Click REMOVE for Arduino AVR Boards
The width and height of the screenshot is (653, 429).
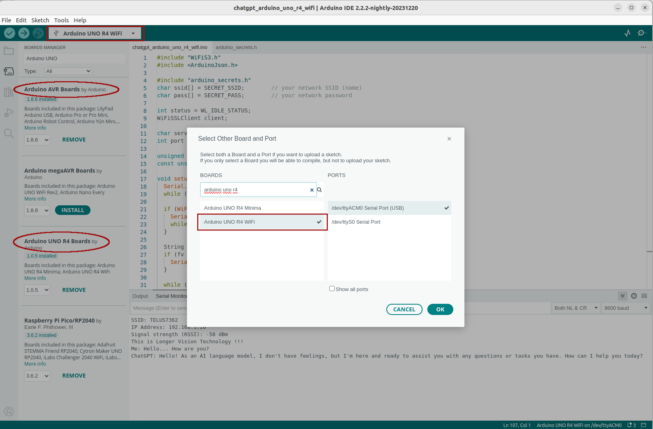(74, 140)
